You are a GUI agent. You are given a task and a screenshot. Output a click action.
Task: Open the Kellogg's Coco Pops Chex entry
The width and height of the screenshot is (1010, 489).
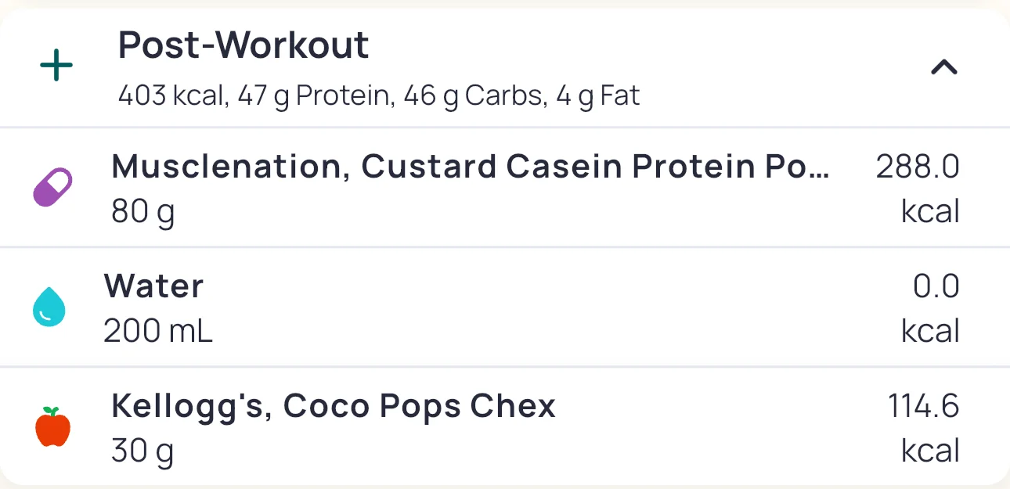334,406
